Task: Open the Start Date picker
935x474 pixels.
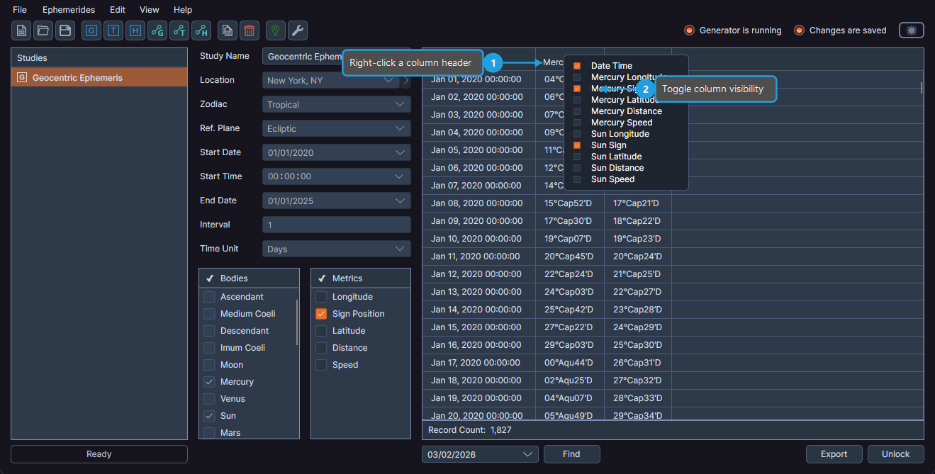Action: [x=336, y=152]
